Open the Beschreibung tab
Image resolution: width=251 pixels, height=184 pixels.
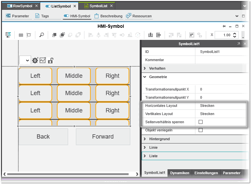108,16
